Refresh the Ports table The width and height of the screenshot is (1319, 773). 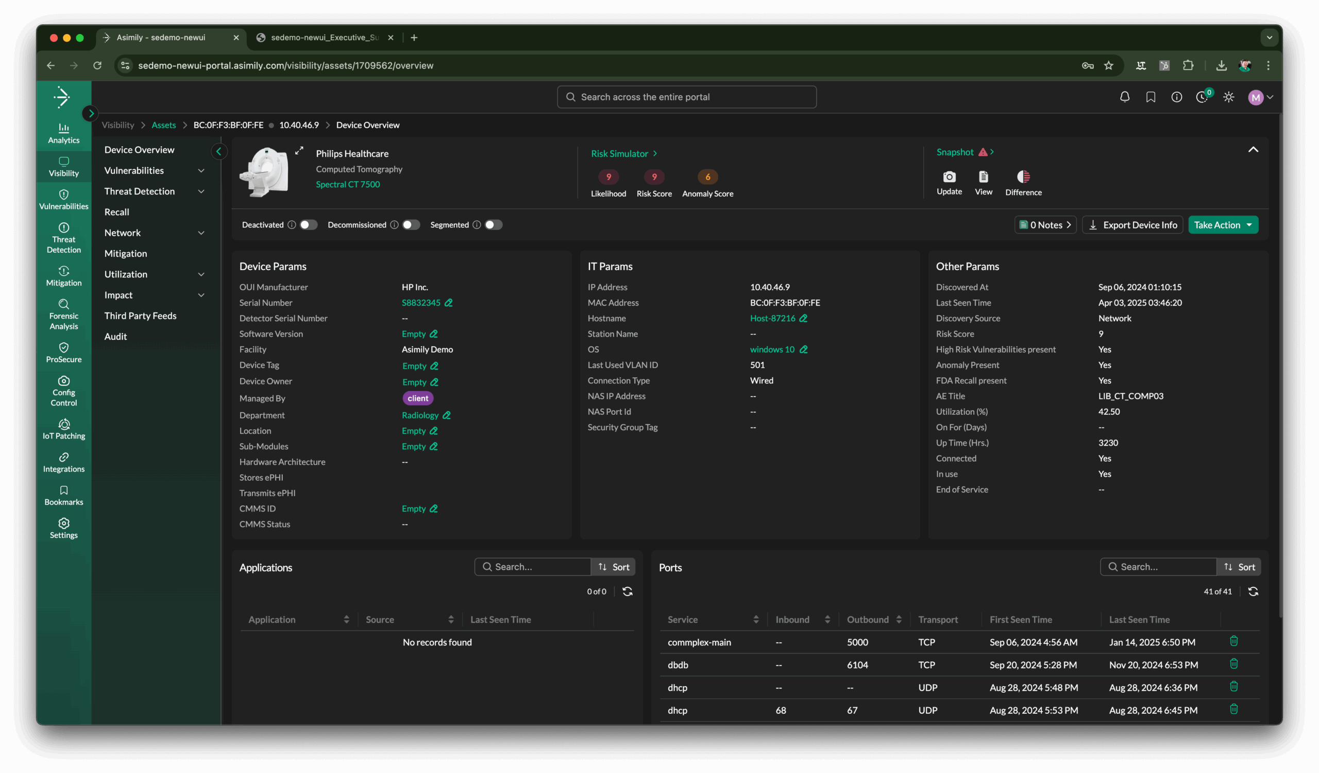pyautogui.click(x=1253, y=591)
